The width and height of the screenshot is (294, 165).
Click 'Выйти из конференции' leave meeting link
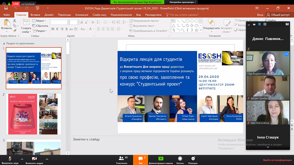(277, 160)
